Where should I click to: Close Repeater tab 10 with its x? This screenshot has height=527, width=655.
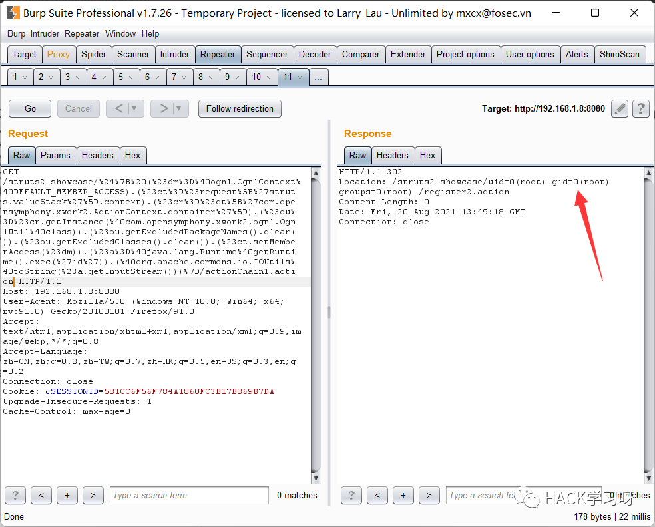click(269, 77)
